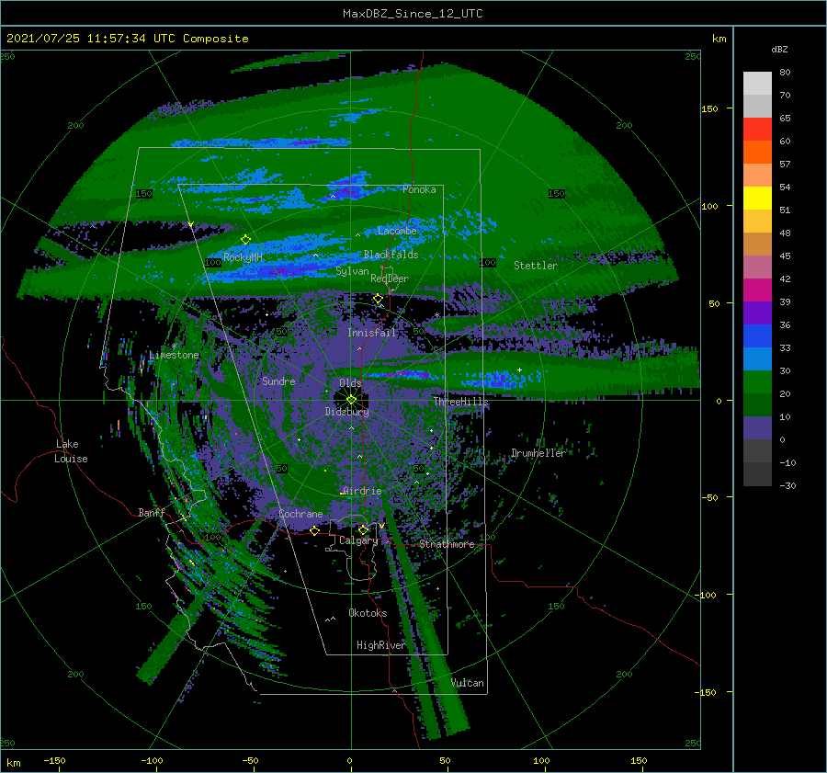Click the yellow marker below Cochrane
Screen dimensions: 827x773
(315, 530)
